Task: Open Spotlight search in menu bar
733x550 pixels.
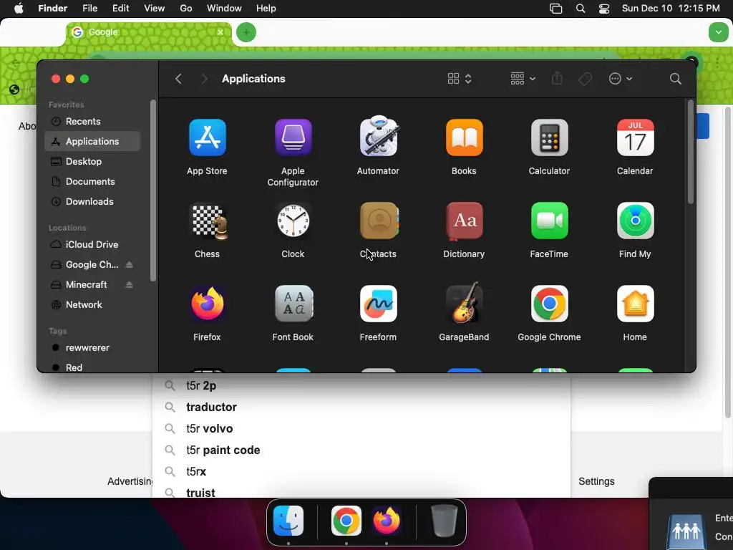Action: [x=580, y=9]
